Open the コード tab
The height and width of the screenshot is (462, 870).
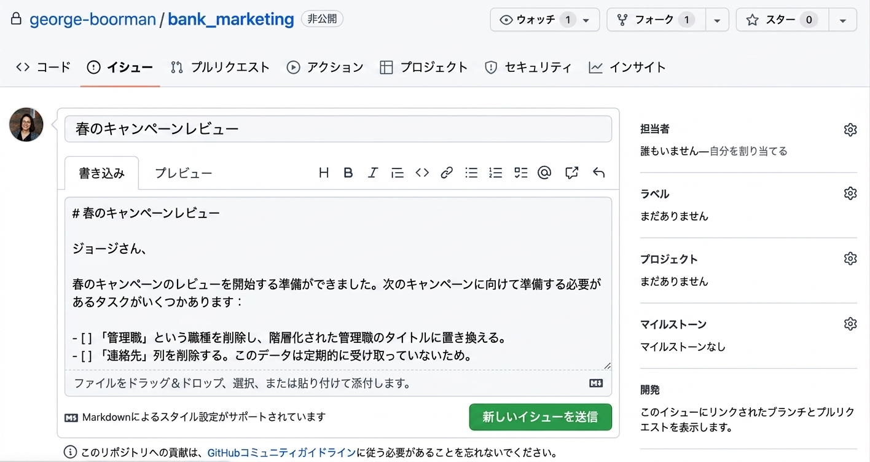[43, 67]
